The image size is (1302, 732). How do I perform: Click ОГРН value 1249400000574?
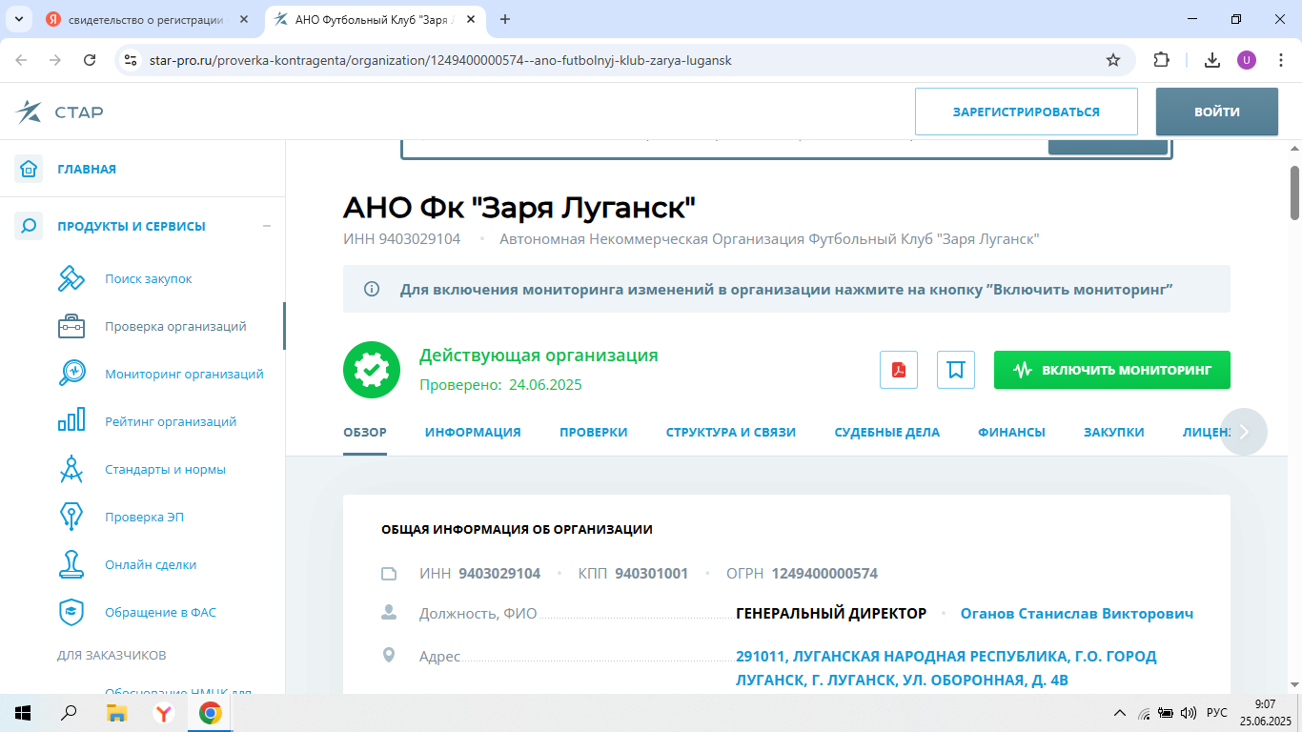(824, 574)
